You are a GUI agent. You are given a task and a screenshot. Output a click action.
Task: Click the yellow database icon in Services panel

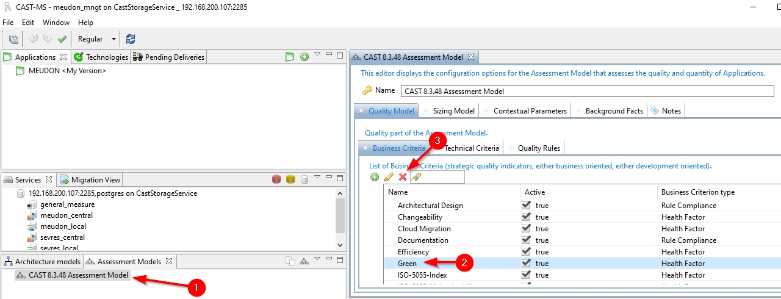tap(290, 179)
